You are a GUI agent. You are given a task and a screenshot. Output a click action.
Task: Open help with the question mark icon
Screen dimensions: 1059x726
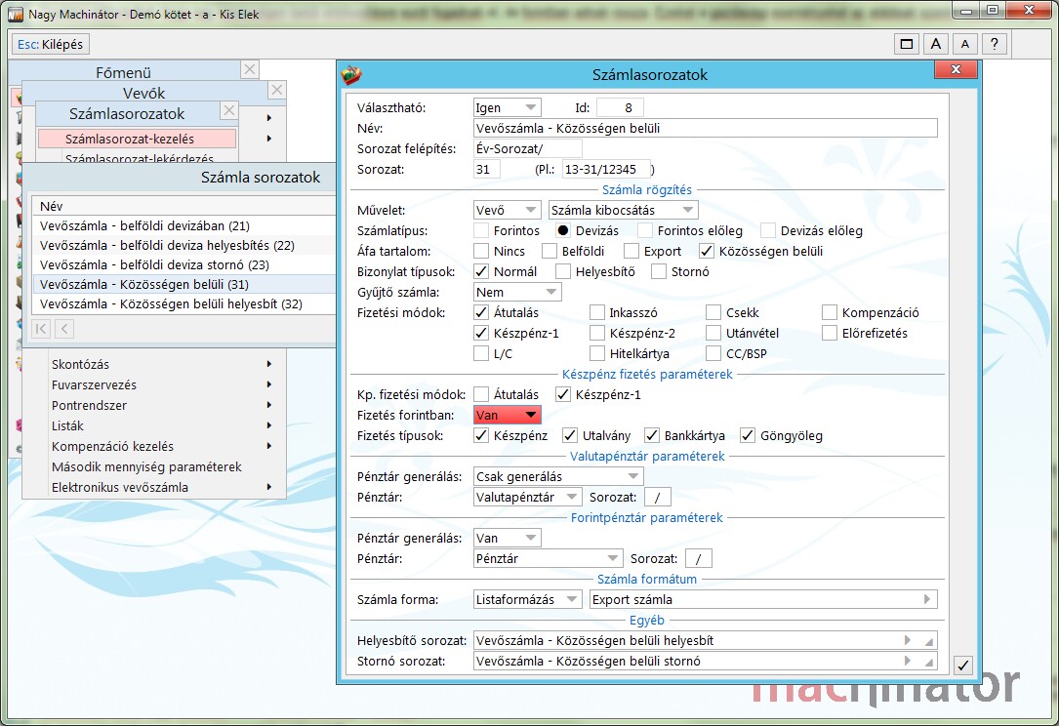point(994,44)
